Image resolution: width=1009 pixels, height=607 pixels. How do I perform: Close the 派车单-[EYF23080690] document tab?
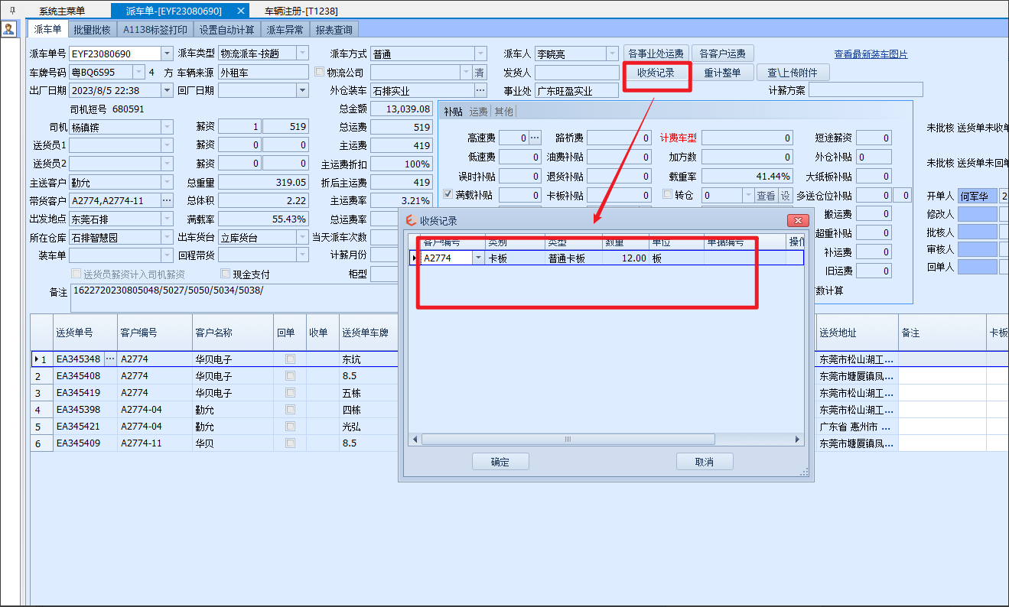pos(240,11)
